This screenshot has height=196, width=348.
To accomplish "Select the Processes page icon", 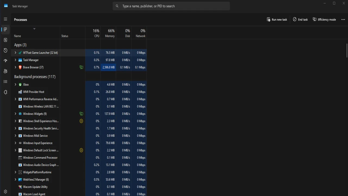I will [5, 29].
